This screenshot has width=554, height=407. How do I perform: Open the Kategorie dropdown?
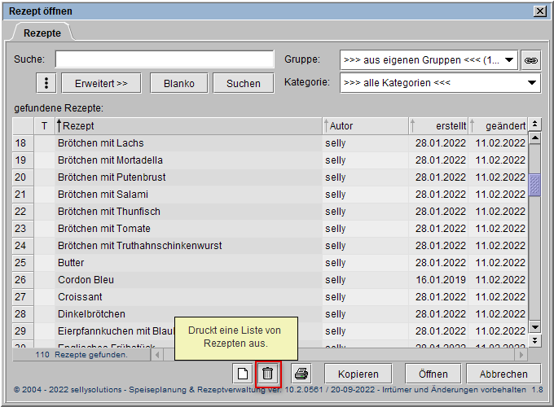pyautogui.click(x=440, y=82)
